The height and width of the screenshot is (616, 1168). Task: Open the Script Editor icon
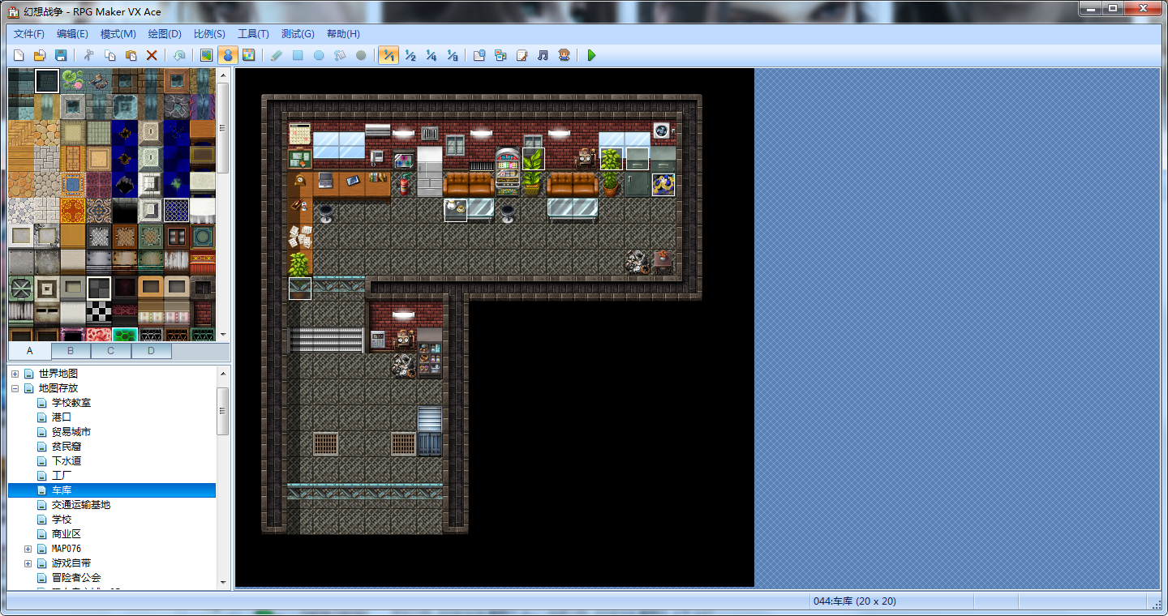(x=522, y=55)
